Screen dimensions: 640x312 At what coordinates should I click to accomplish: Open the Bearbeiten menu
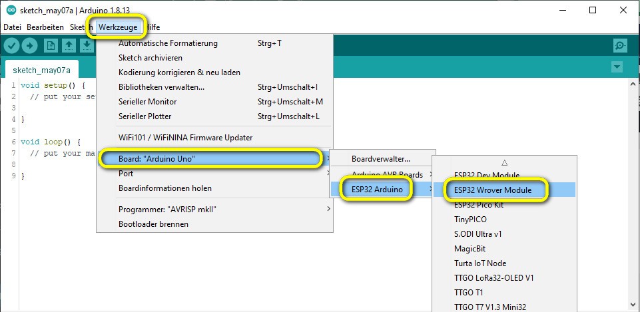click(x=45, y=27)
